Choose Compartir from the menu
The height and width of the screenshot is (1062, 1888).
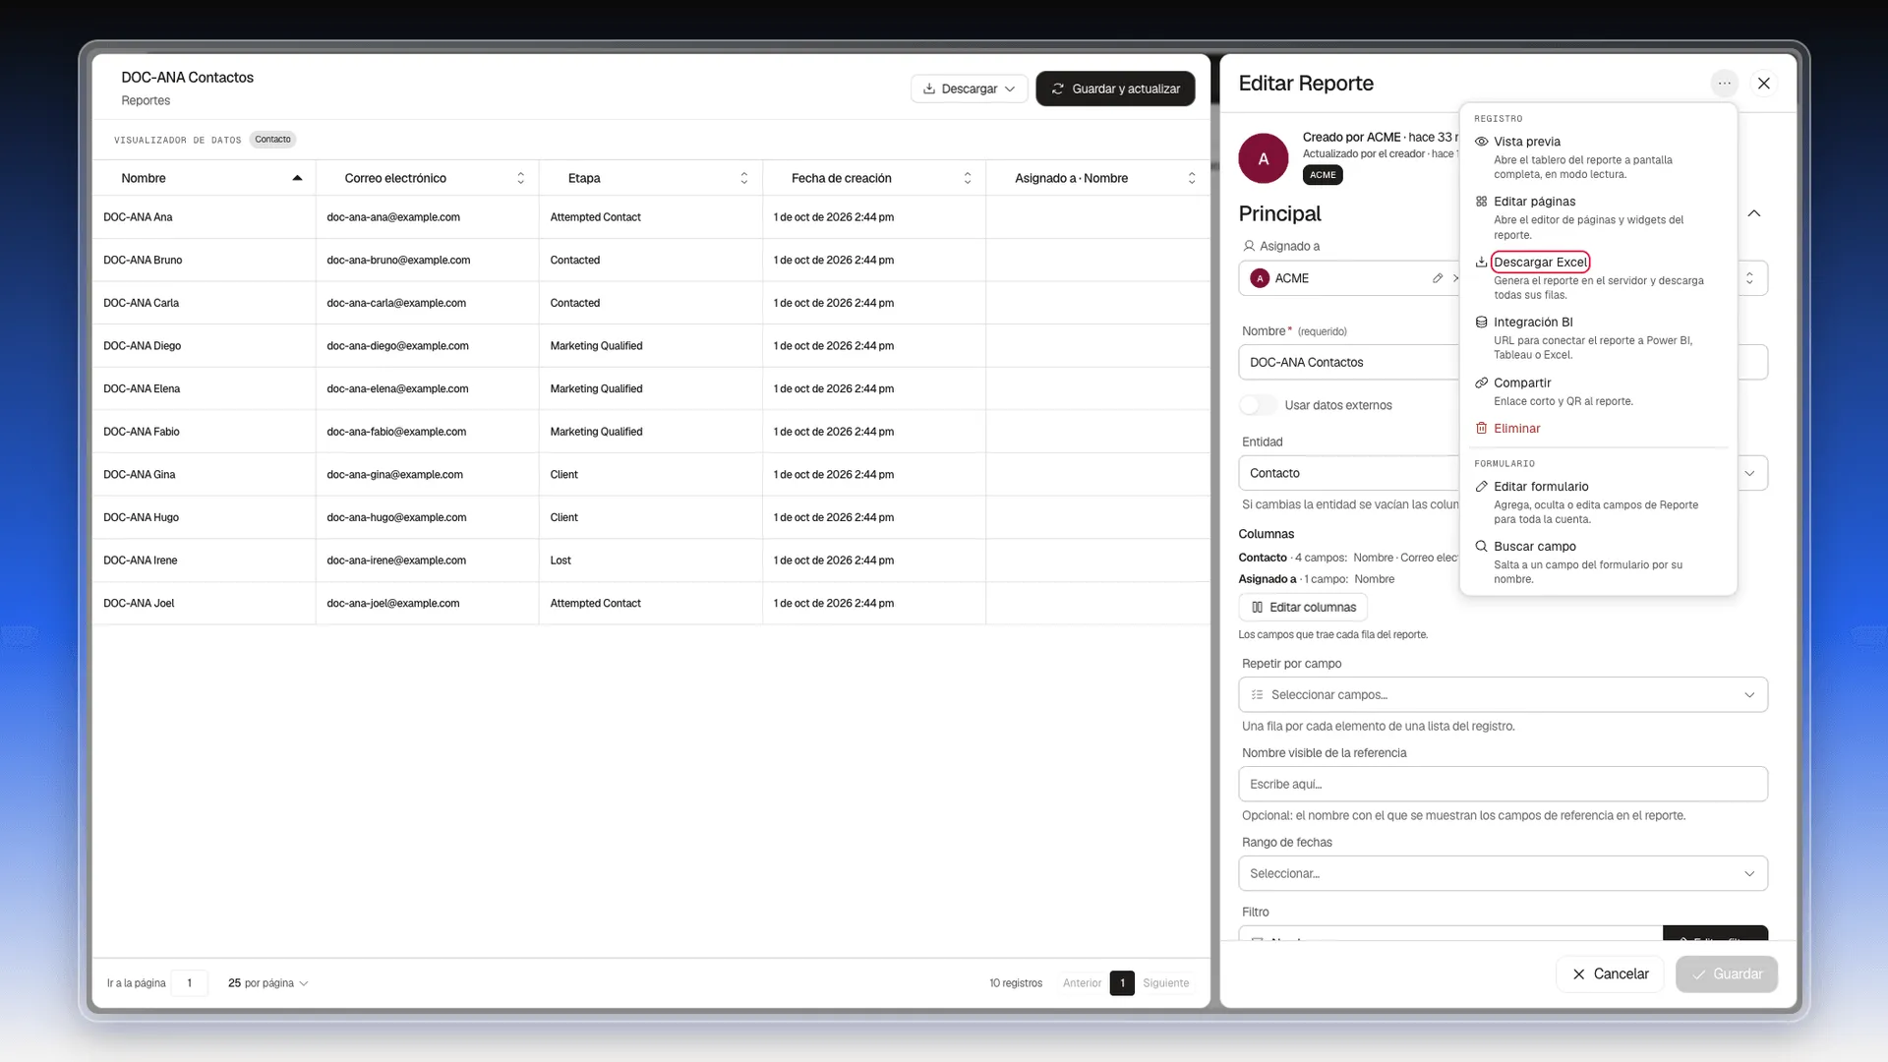(1598, 391)
